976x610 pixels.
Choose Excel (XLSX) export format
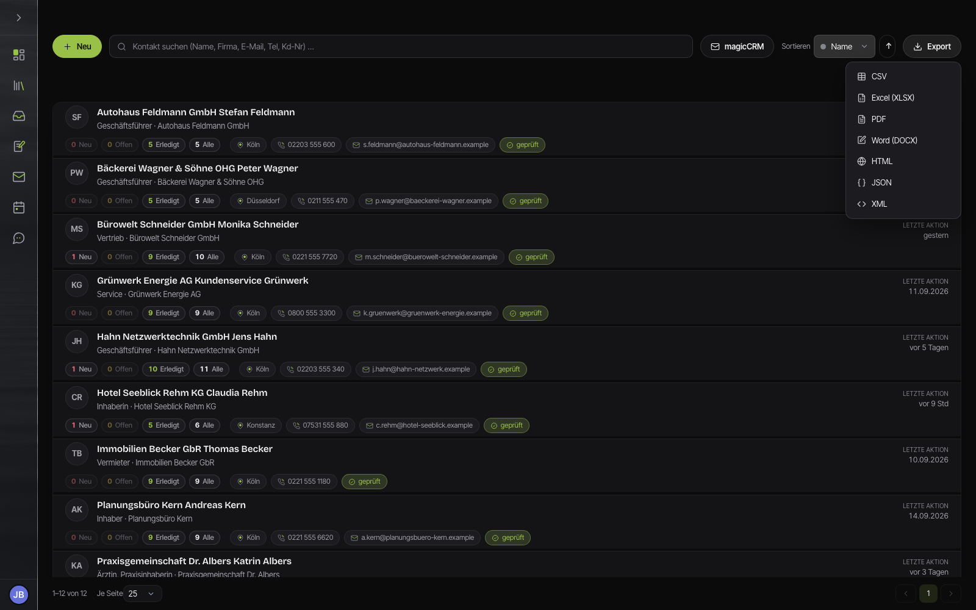click(903, 98)
